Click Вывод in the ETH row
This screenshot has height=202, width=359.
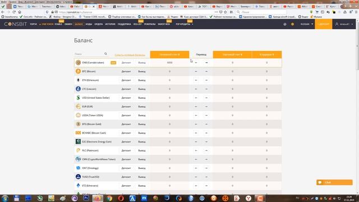click(x=142, y=80)
